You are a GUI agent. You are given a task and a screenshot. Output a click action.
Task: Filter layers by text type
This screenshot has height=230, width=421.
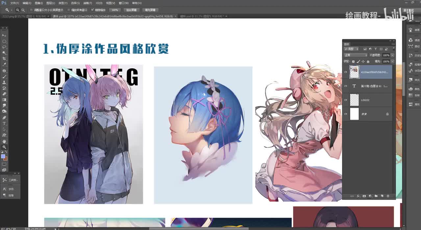click(x=376, y=49)
